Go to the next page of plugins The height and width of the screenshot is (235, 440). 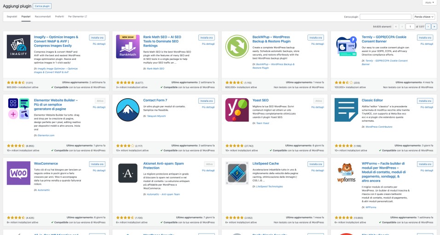point(428,27)
